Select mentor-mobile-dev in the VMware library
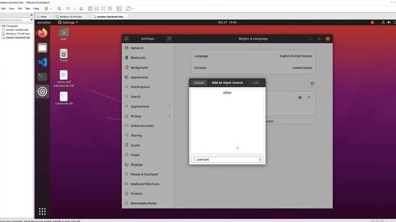The image size is (396, 222). coord(17,30)
